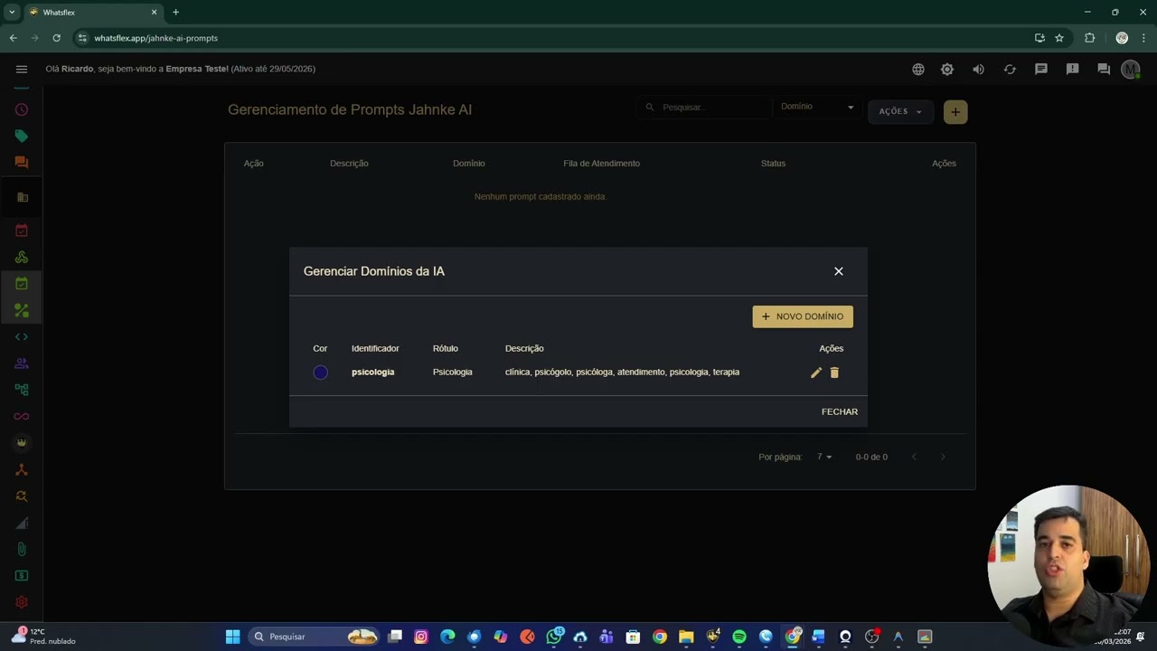1157x651 pixels.
Task: Select the Whatsflex browser tab
Action: tap(92, 12)
